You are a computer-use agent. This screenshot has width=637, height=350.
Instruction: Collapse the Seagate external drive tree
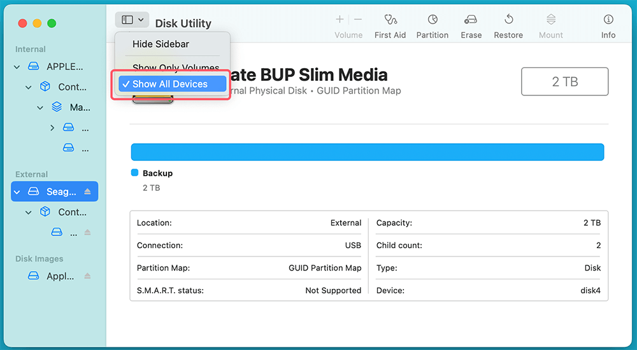pyautogui.click(x=17, y=192)
